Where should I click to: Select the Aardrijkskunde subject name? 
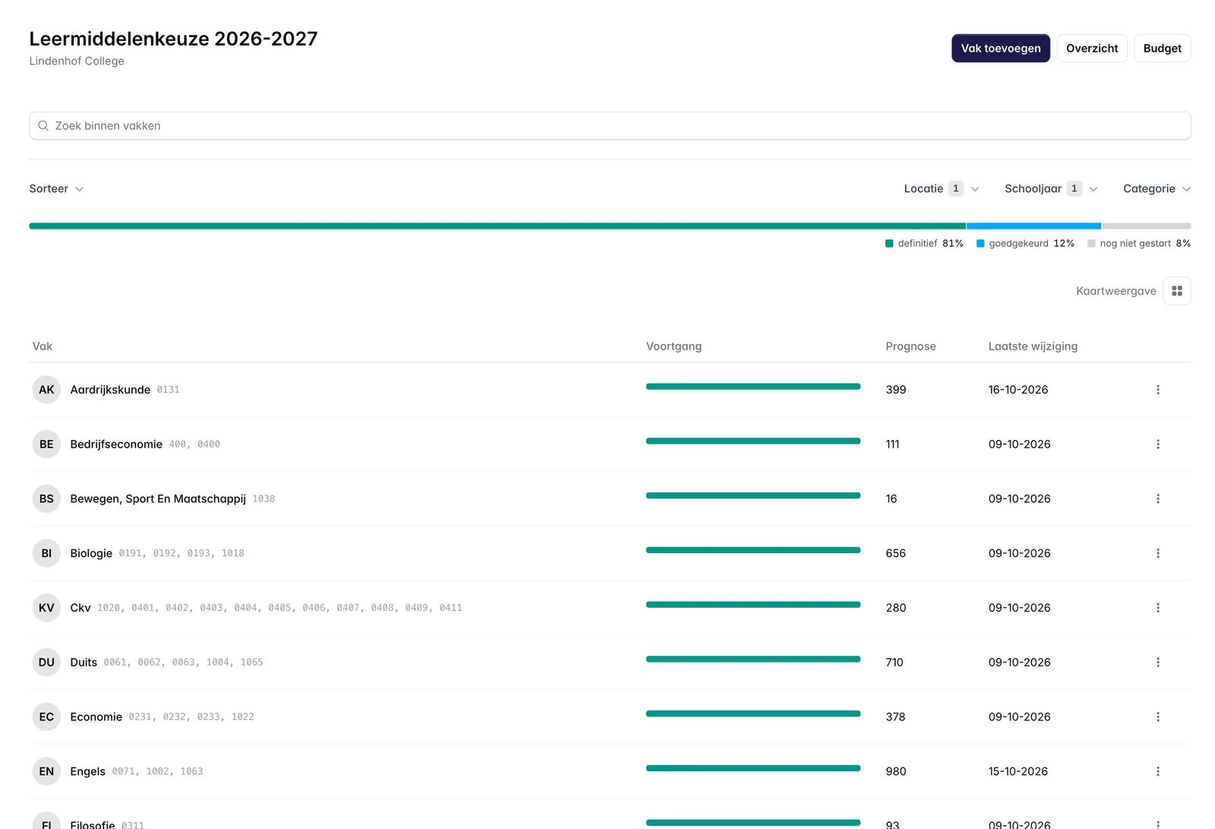point(110,390)
